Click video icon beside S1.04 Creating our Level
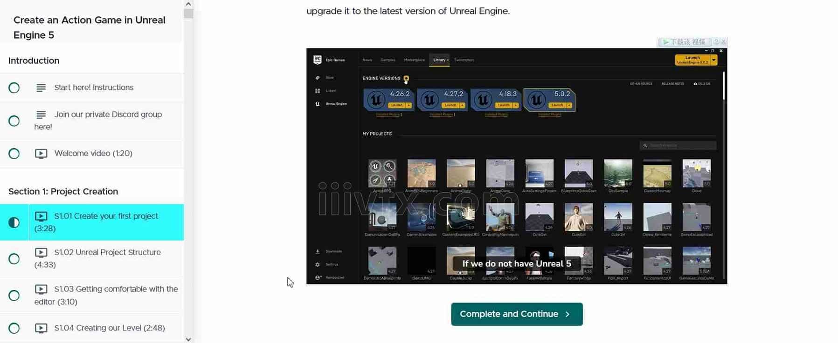 point(41,328)
